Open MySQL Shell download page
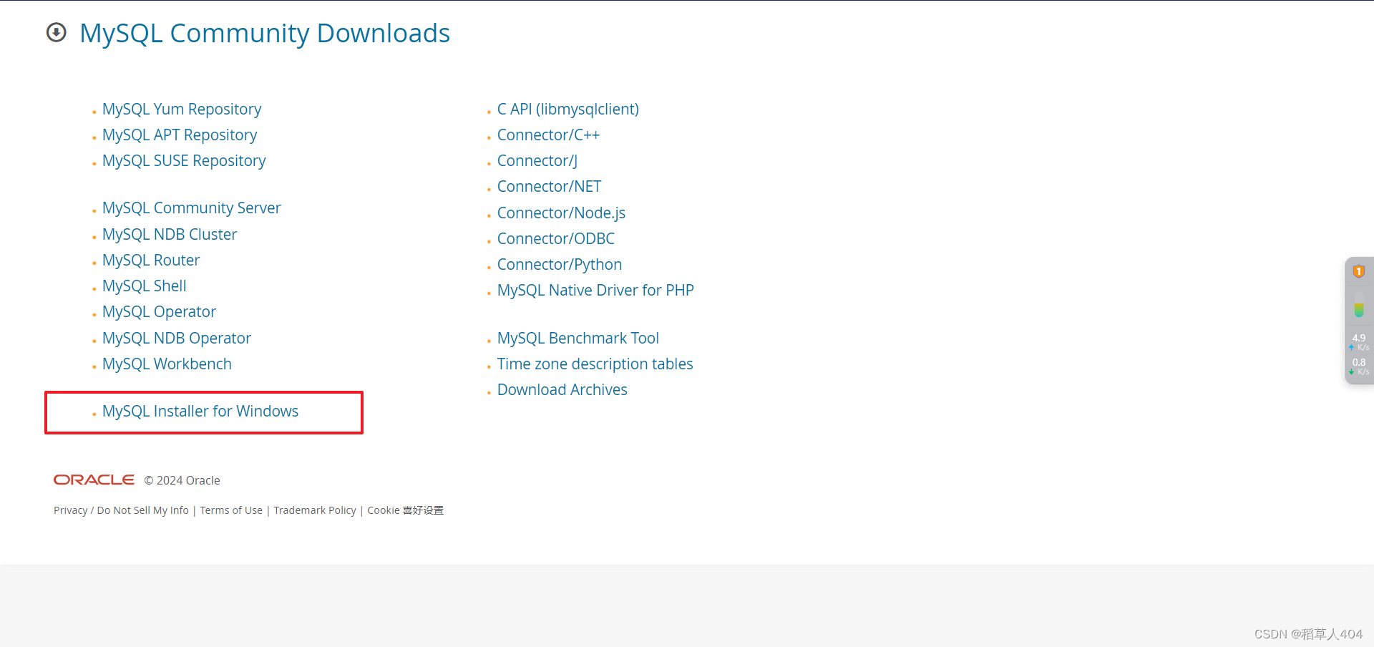The height and width of the screenshot is (647, 1374). [x=144, y=286]
